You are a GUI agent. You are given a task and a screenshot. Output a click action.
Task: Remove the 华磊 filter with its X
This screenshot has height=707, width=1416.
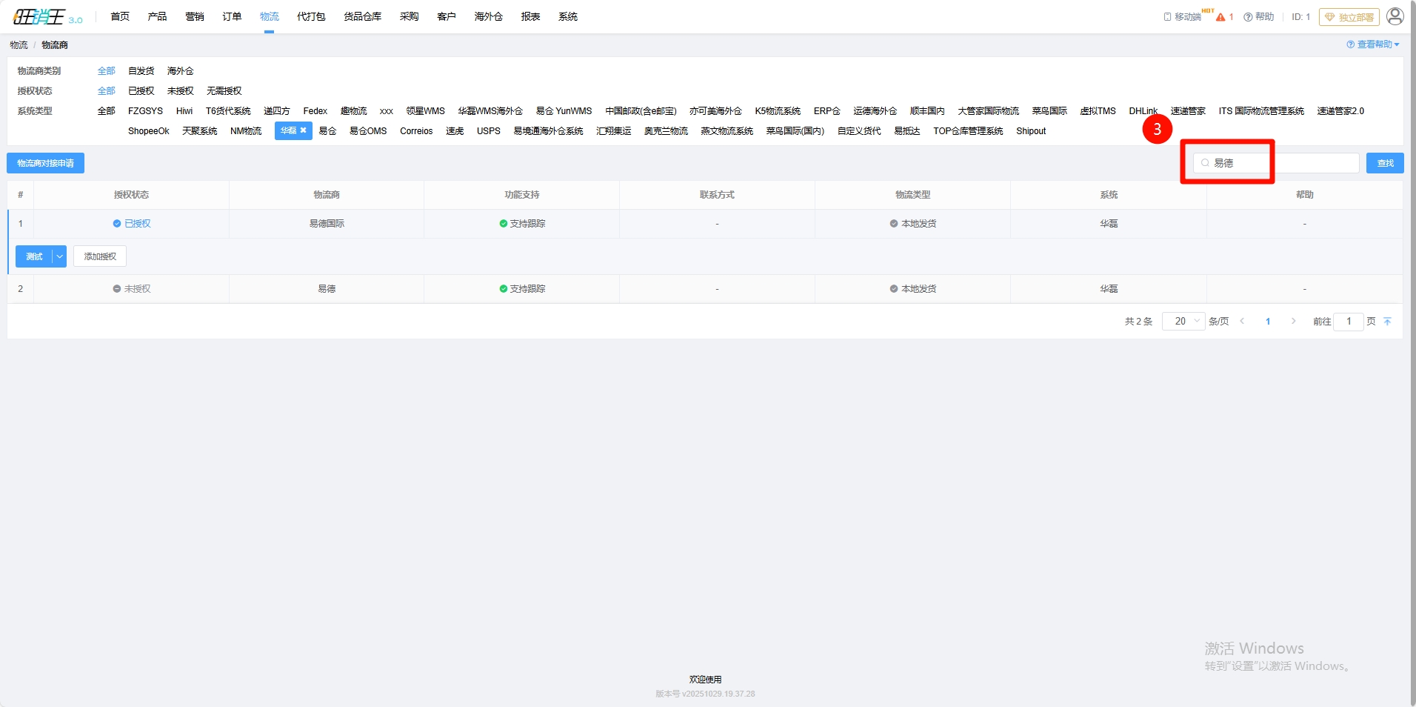303,130
